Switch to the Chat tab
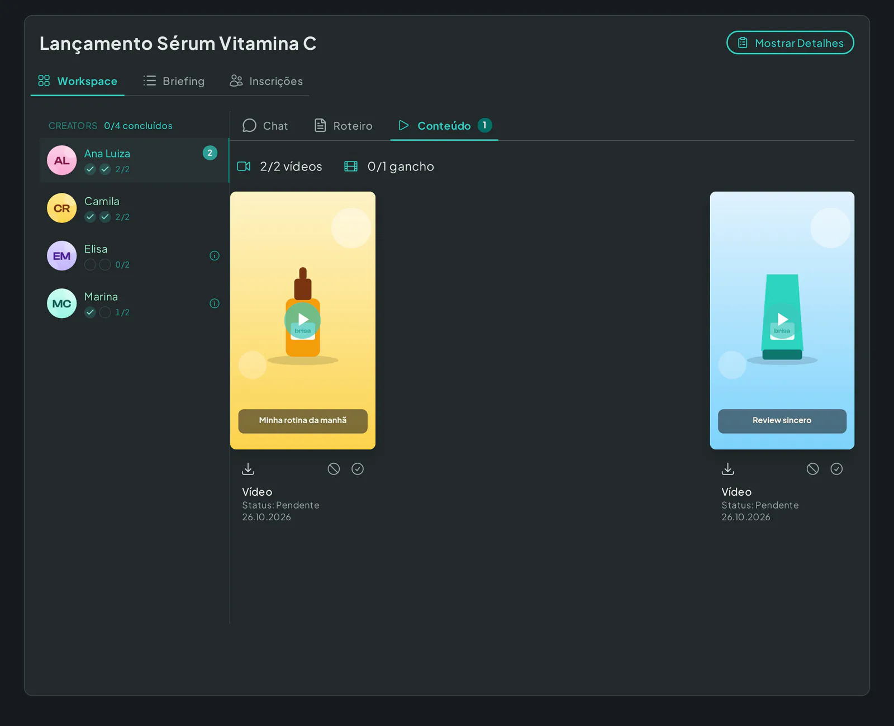Image resolution: width=894 pixels, height=726 pixels. [x=265, y=126]
